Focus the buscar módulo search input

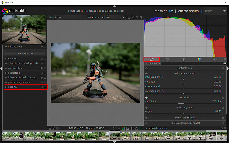[192, 64]
